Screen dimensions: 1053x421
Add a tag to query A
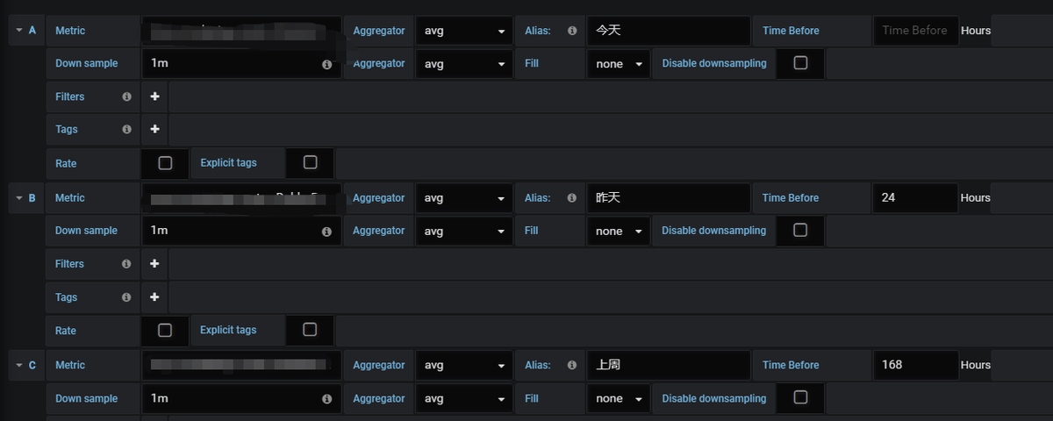click(154, 129)
